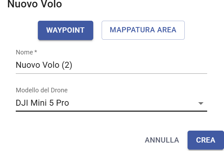The image size is (224, 151).
Task: Switch to MAPPATURA AREA mode
Action: click(x=143, y=30)
